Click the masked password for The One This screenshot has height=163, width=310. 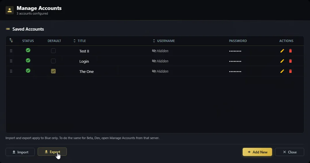(235, 71)
